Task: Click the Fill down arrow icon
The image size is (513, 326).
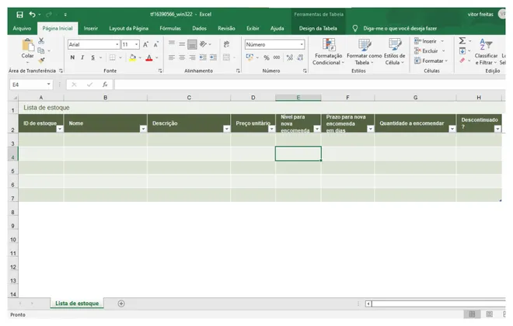Action: 462,50
